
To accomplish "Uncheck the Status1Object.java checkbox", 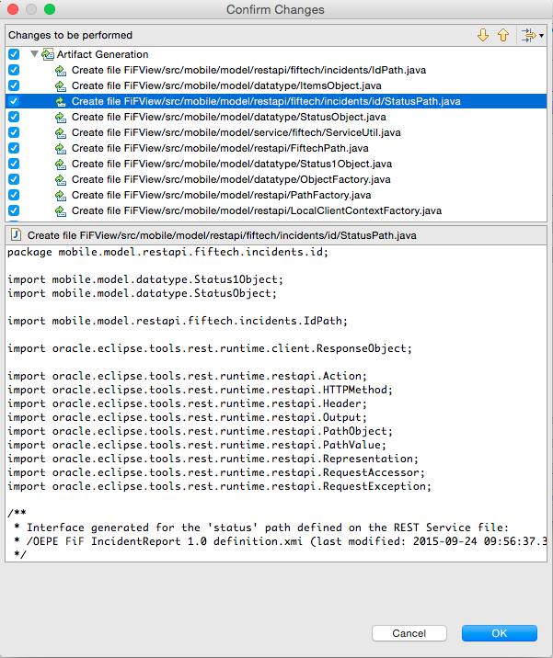I will tap(14, 164).
